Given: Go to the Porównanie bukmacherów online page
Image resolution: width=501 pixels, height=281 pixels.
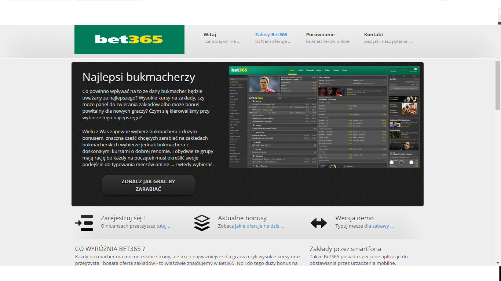Looking at the screenshot, I should tap(328, 38).
